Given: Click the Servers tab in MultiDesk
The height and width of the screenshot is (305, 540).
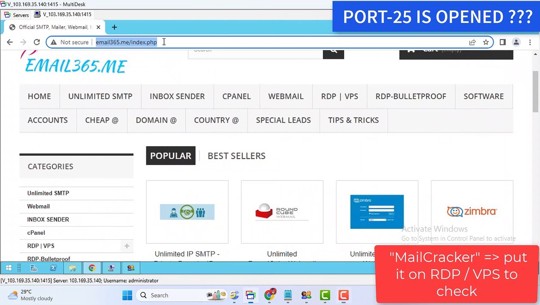Looking at the screenshot, I should (17, 15).
